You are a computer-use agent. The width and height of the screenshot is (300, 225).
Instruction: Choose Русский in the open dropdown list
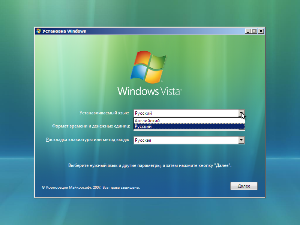point(189,126)
